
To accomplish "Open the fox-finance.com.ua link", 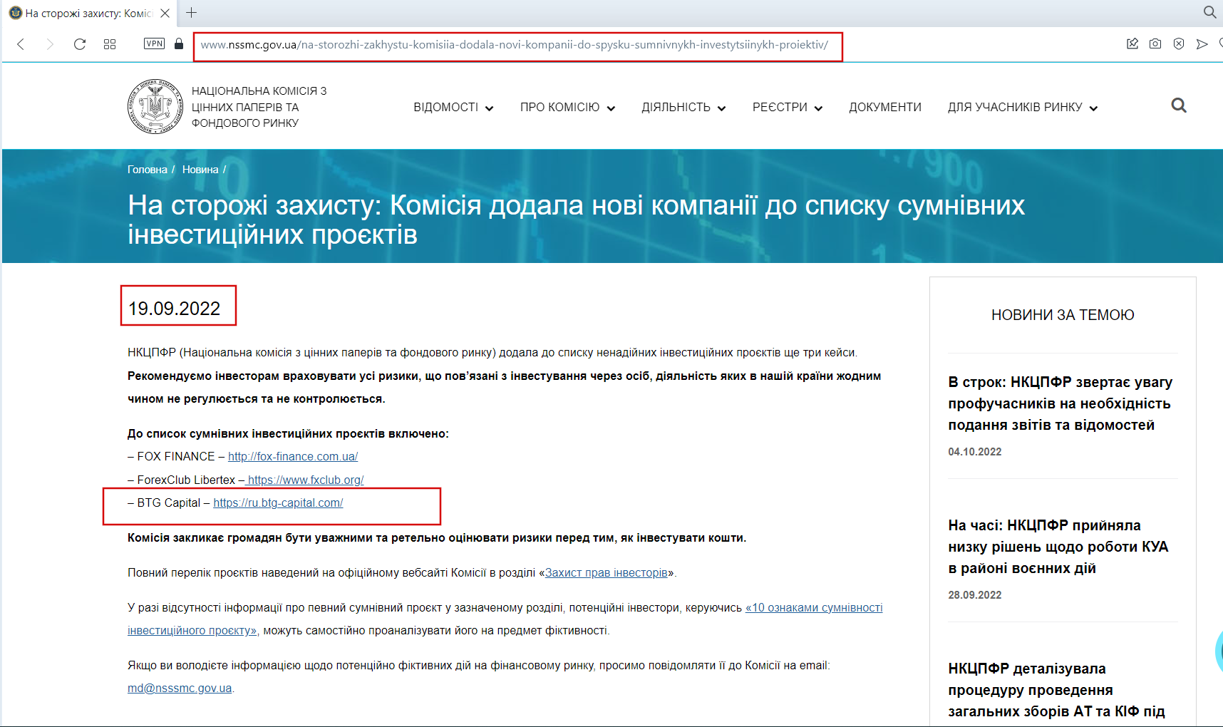I will pyautogui.click(x=293, y=457).
